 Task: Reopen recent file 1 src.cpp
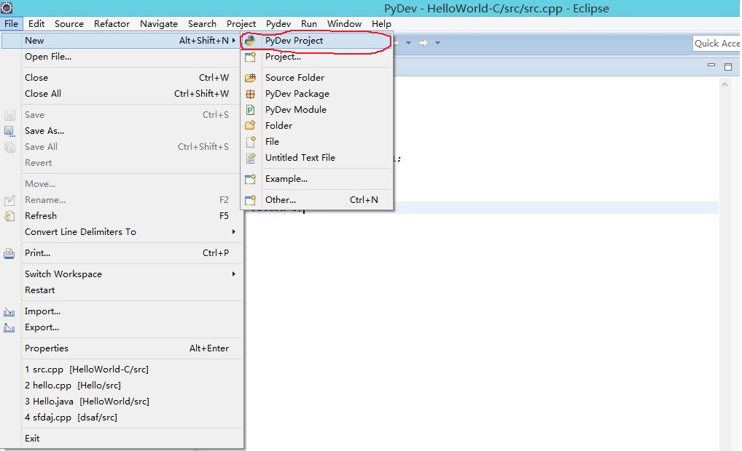point(122,370)
